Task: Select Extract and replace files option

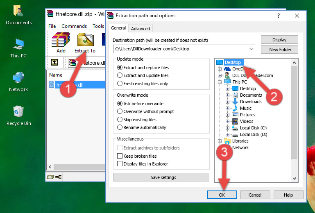Action: pos(120,68)
